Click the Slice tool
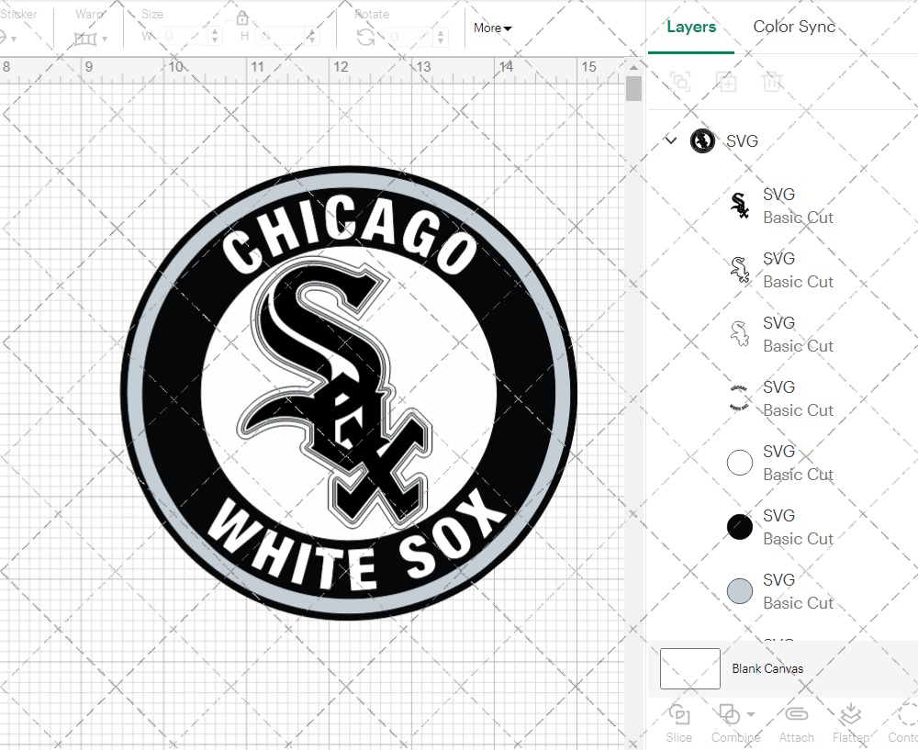The width and height of the screenshot is (918, 750). [x=678, y=723]
